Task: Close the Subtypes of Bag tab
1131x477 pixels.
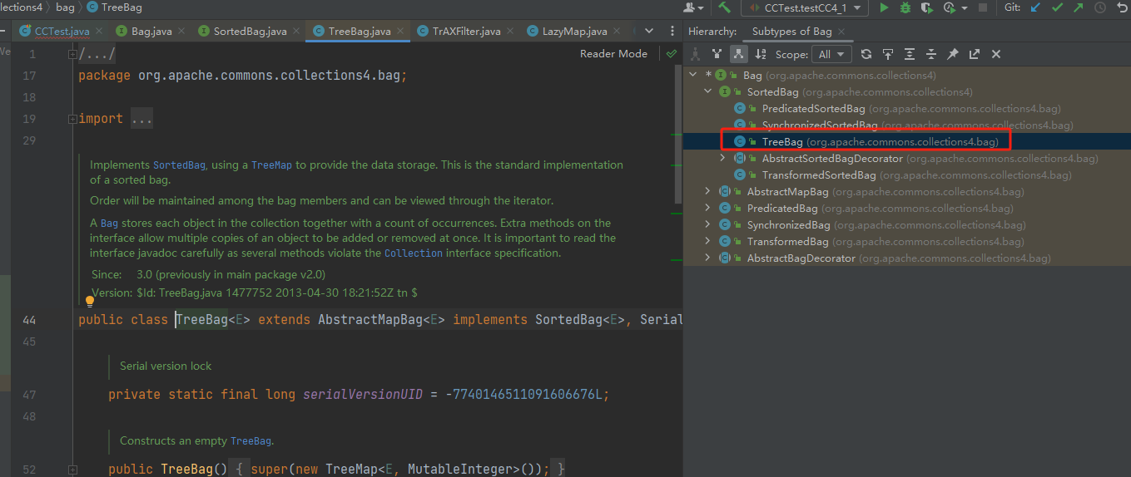Action: click(841, 32)
